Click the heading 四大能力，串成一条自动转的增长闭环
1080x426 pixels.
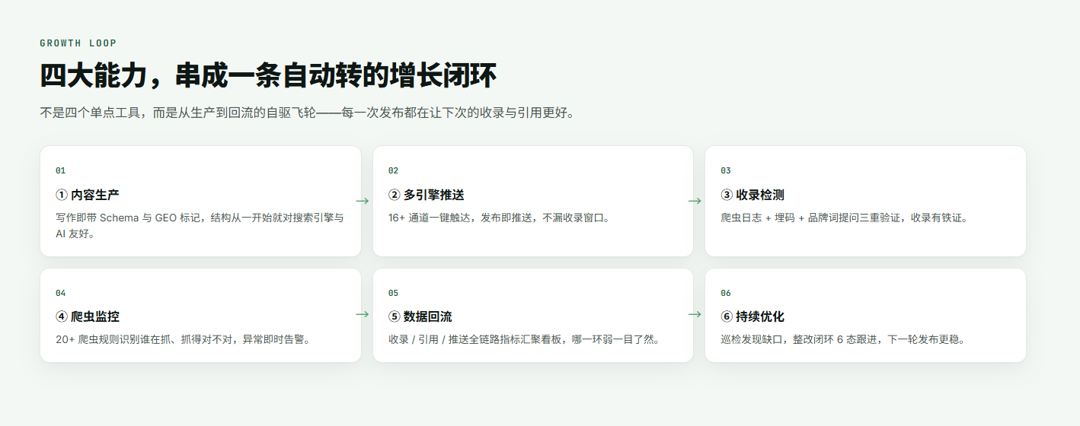click(268, 76)
